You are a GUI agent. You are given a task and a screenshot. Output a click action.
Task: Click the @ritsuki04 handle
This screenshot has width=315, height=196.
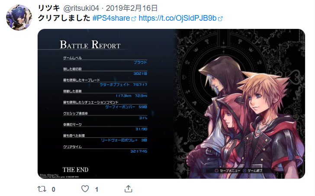(81, 8)
